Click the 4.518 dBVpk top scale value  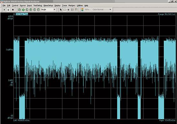(10, 17)
